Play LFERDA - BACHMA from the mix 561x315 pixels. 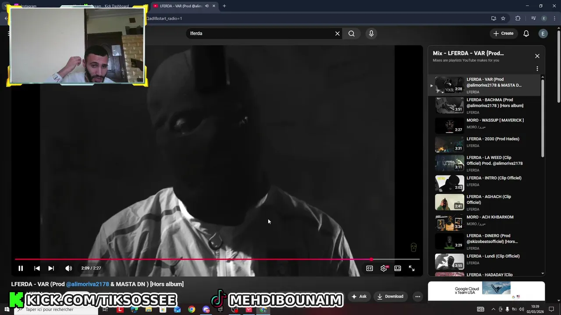(x=484, y=105)
